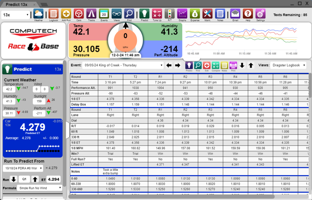312x200 pixels.
Task: Open the 13x car selector dropdown
Action: [x=16, y=15]
